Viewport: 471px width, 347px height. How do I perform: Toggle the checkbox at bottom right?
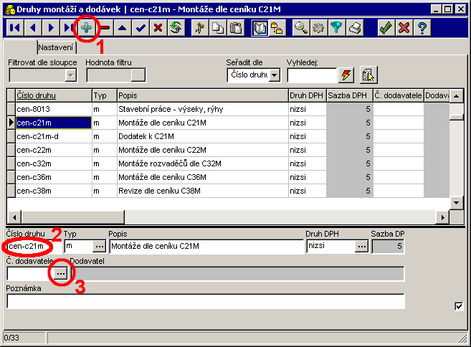pyautogui.click(x=459, y=307)
